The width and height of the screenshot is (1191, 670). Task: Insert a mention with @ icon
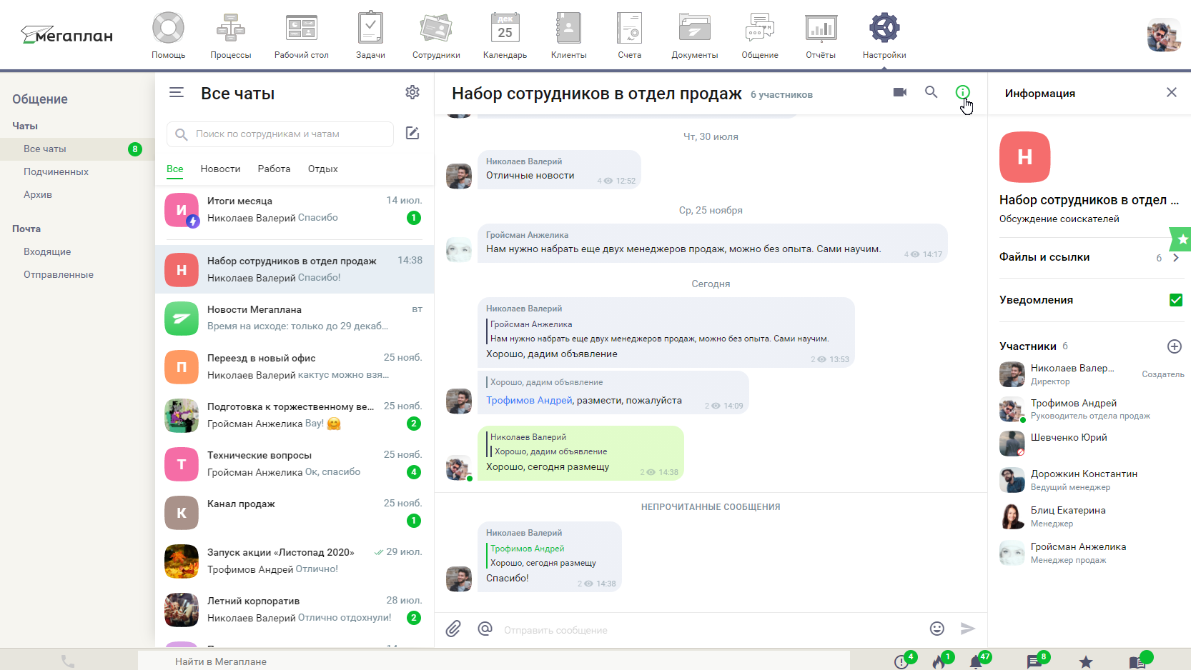click(x=485, y=629)
